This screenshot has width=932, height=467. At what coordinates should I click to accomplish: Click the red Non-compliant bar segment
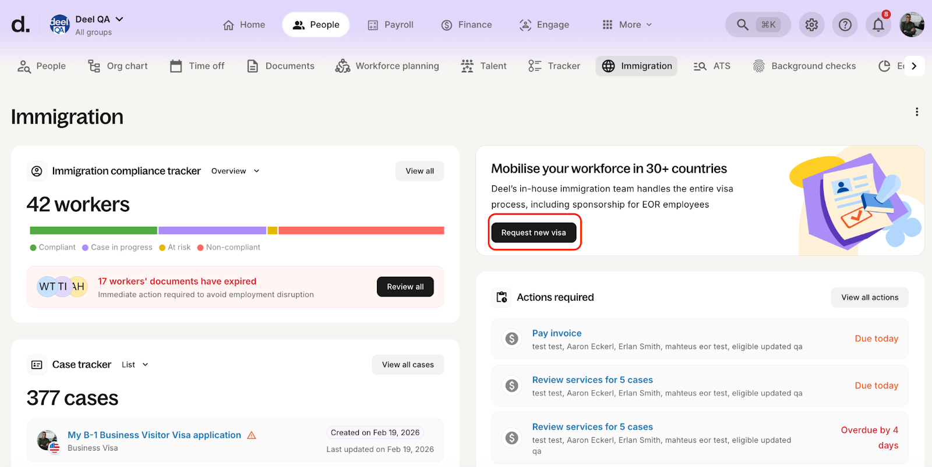click(x=361, y=231)
